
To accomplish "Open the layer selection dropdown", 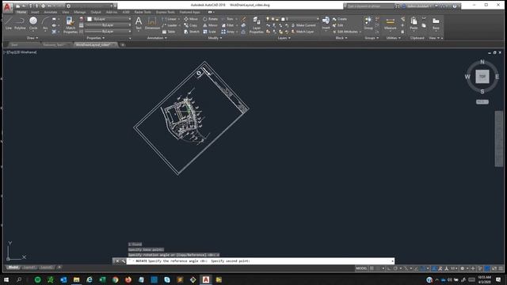I will click(x=293, y=19).
